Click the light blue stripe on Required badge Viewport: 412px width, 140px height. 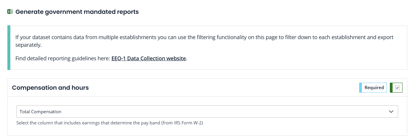360,88
